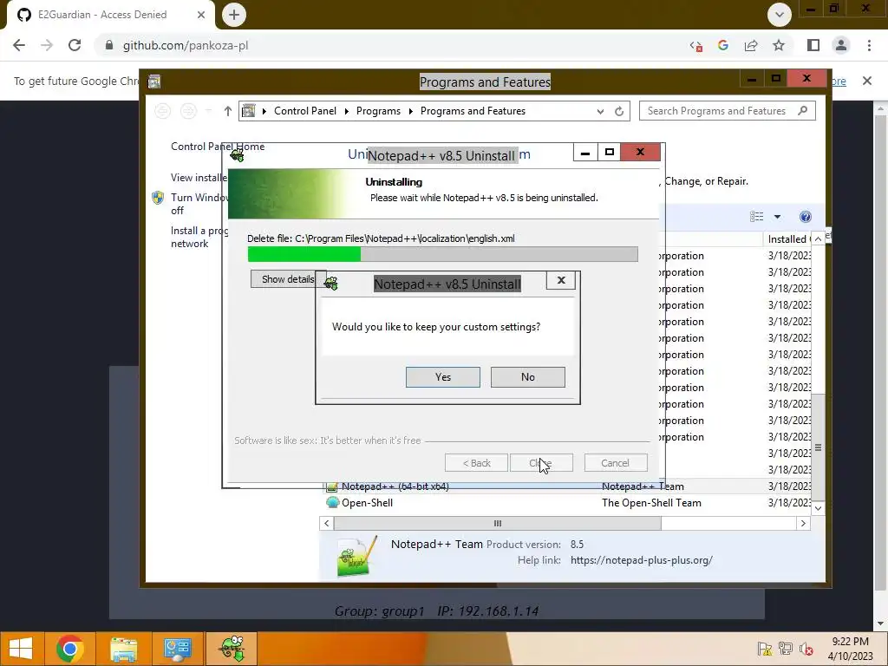Go up one level in Control Panel

pos(228,111)
